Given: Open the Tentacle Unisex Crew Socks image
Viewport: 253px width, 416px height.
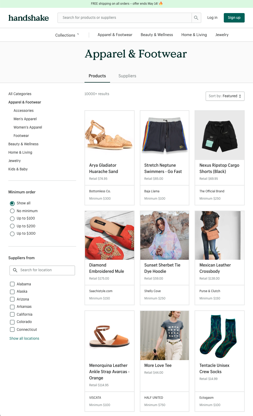Looking at the screenshot, I should click(x=220, y=336).
